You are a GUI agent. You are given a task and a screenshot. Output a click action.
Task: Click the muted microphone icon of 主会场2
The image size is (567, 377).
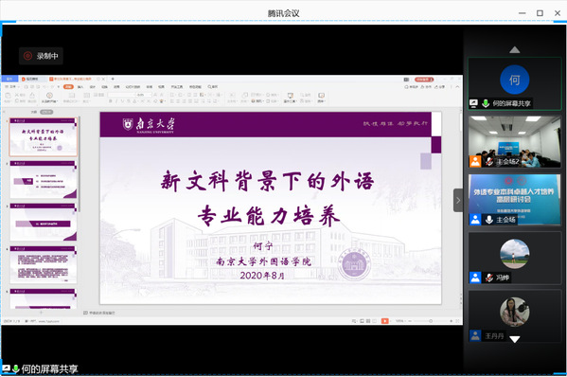(x=488, y=161)
